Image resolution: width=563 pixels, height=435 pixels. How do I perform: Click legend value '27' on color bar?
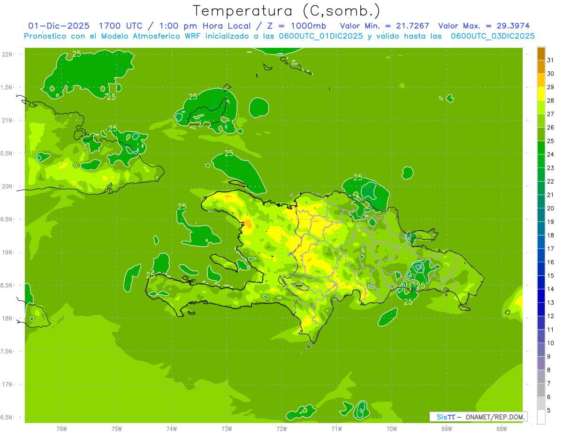(550, 114)
